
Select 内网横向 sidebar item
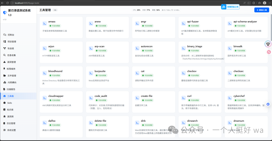tap(18, 82)
